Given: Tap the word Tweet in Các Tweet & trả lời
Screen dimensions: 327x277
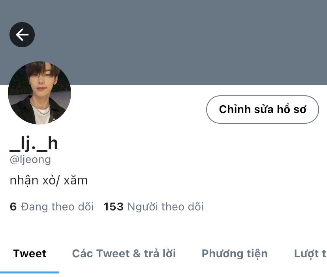Looking at the screenshot, I should (113, 253).
